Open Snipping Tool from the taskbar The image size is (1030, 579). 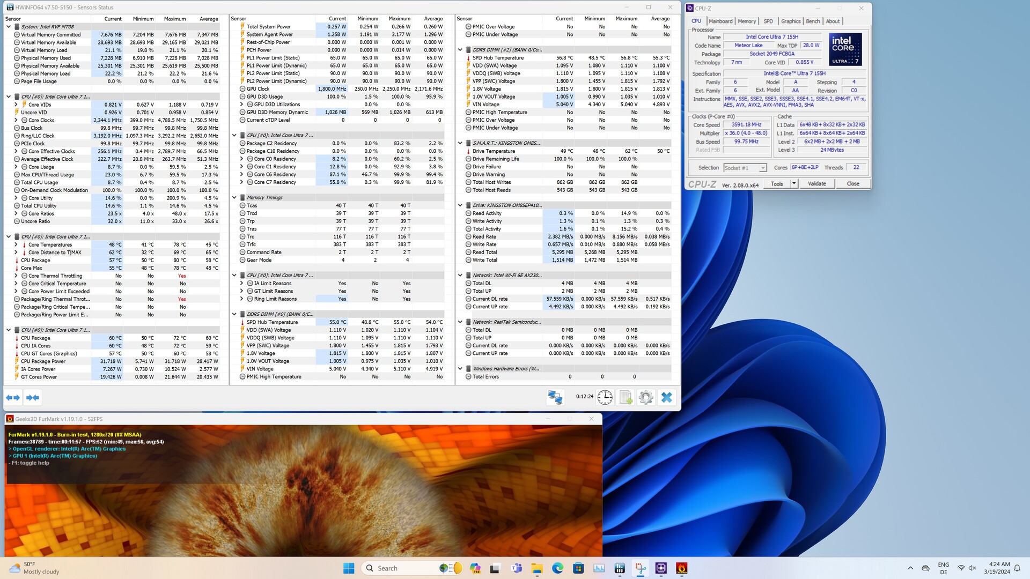[641, 568]
